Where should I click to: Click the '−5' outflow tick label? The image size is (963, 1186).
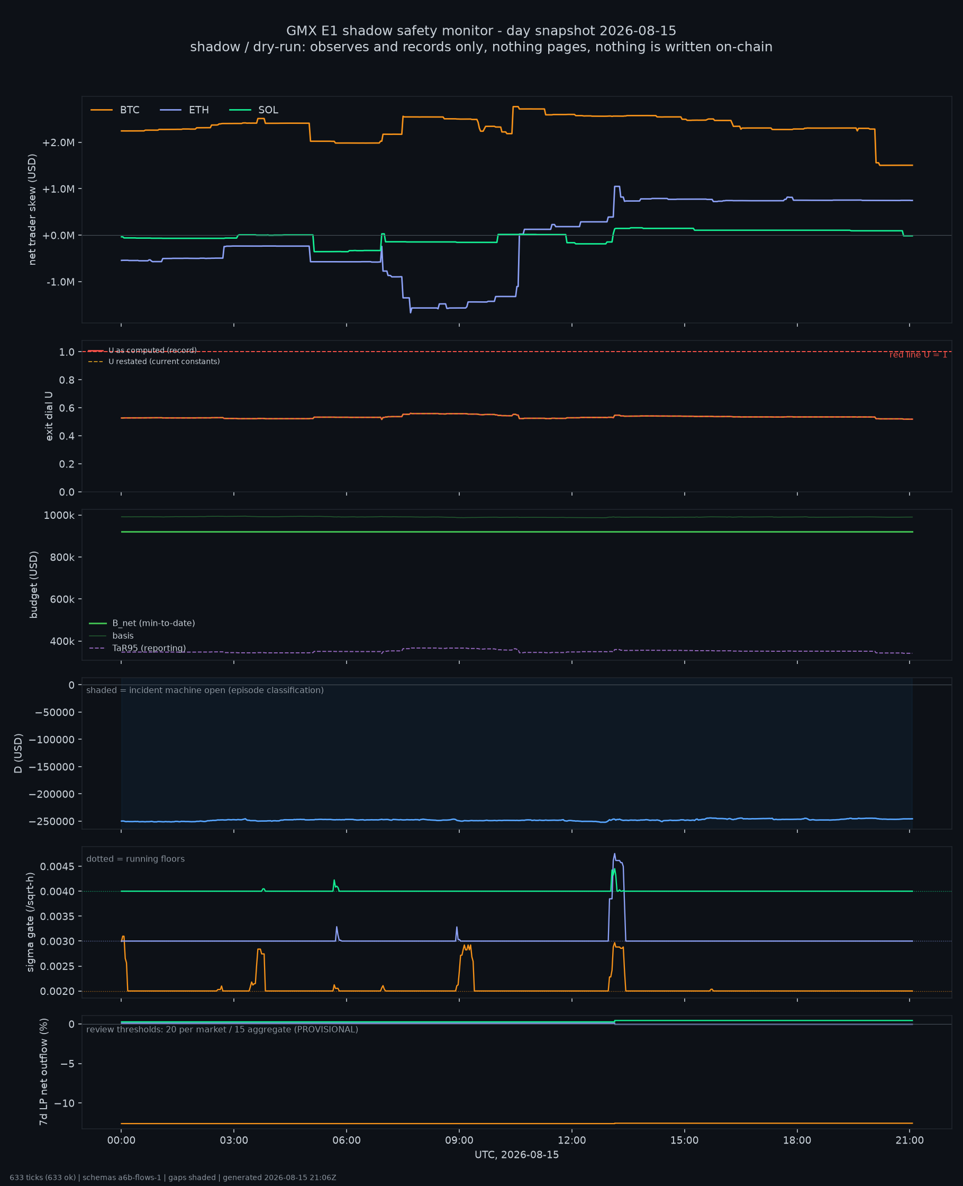pos(68,1064)
